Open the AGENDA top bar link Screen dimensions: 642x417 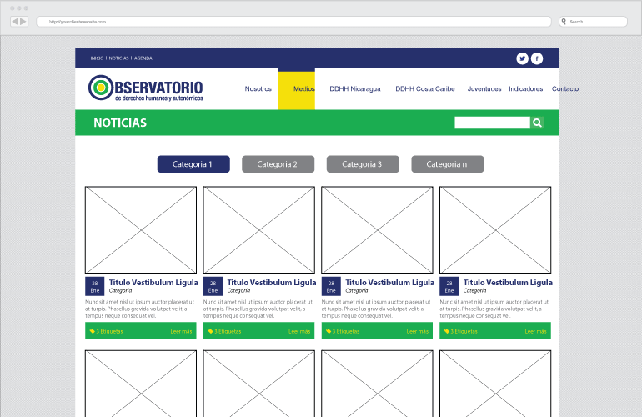(x=143, y=58)
